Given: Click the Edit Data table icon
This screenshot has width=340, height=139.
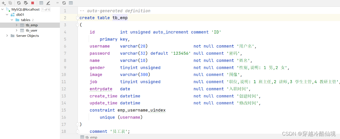Looking at the screenshot, I should point(41,3).
